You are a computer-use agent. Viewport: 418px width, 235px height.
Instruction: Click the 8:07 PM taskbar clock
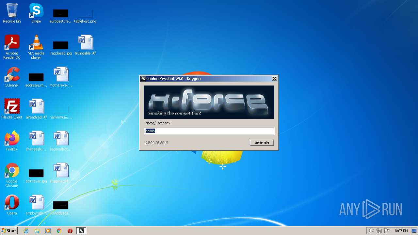pos(401,231)
